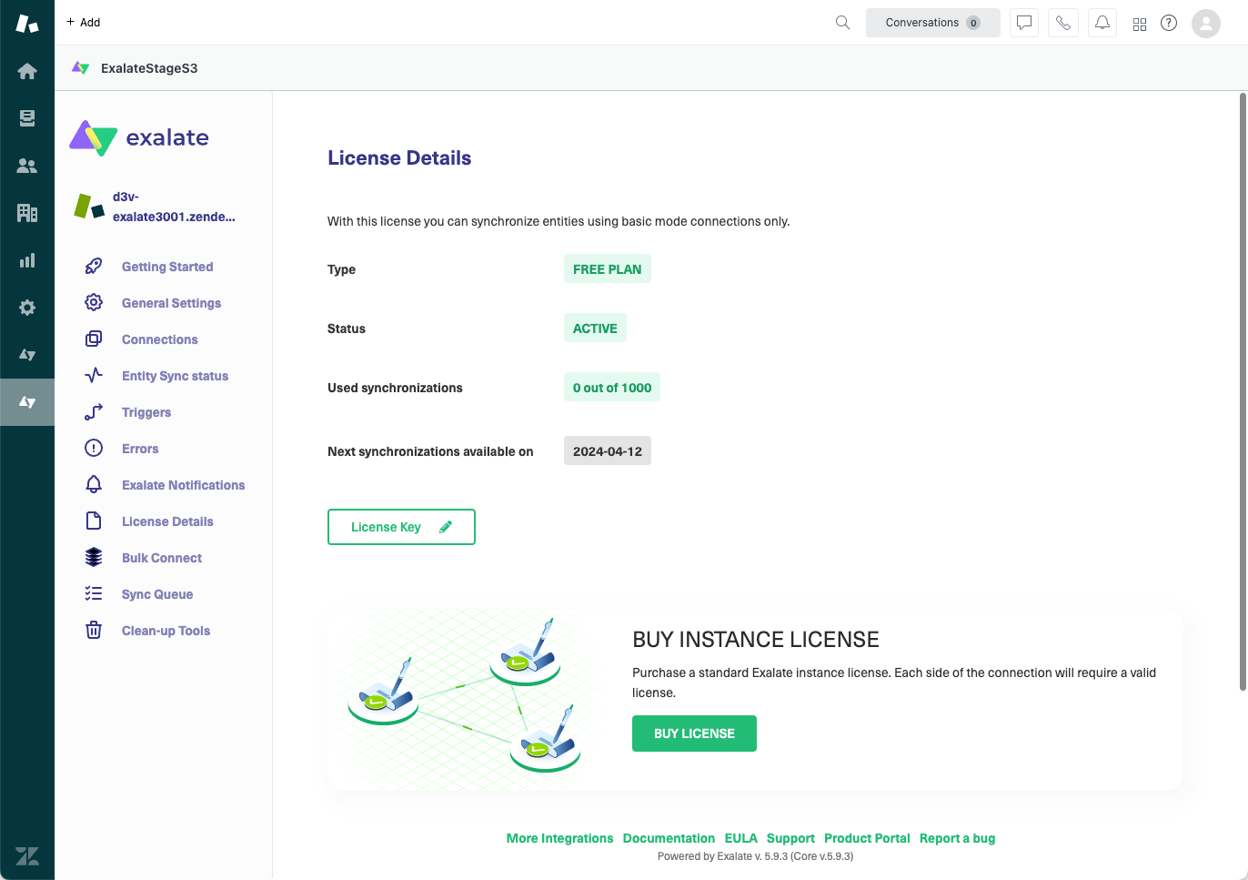This screenshot has width=1248, height=880.
Task: Click the 2024-04-12 date value
Action: tap(608, 451)
